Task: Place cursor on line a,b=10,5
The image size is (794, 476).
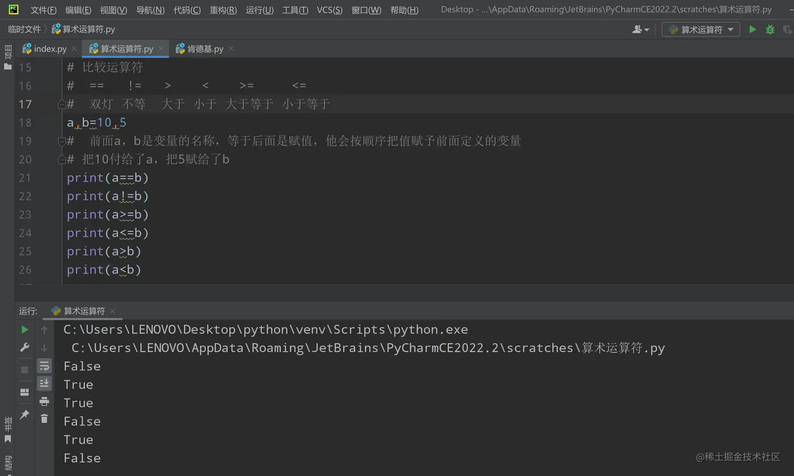Action: tap(97, 122)
